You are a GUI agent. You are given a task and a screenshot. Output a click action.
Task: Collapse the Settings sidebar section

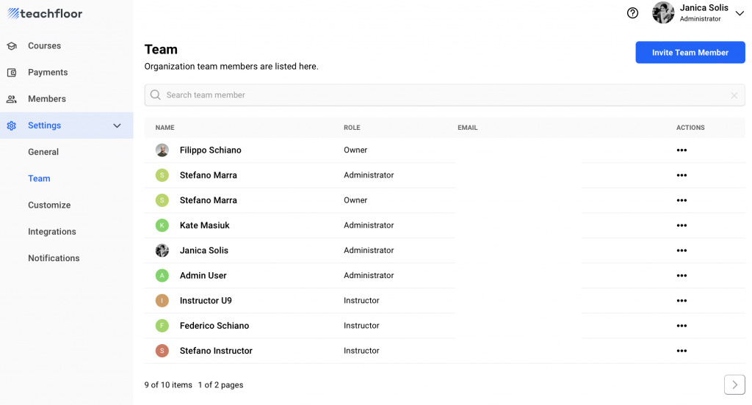tap(117, 125)
